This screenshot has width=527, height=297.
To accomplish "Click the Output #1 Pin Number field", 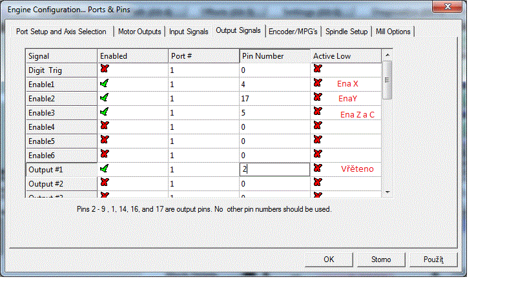I will [x=274, y=169].
